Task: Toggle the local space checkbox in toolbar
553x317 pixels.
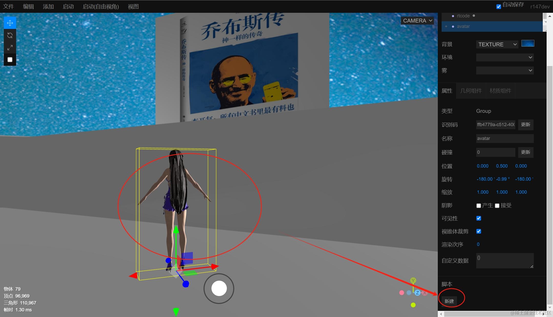Action: point(10,60)
